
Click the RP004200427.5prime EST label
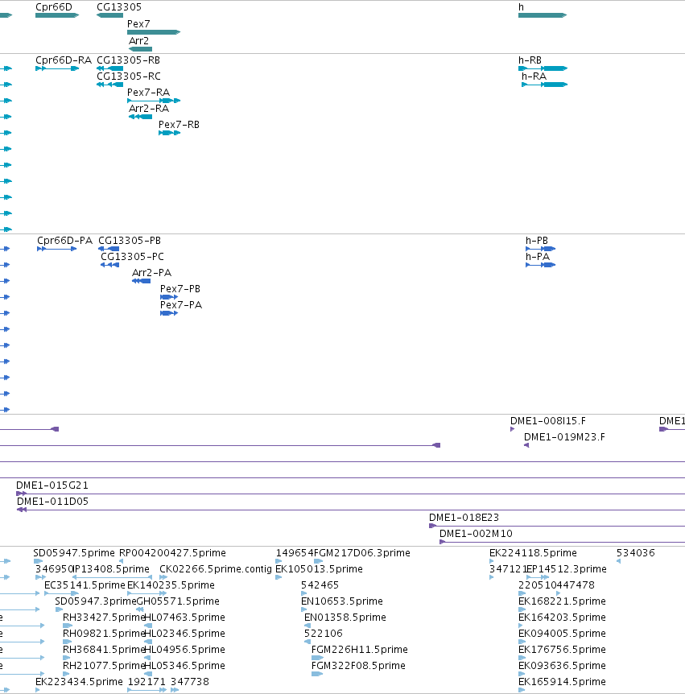click(x=172, y=553)
